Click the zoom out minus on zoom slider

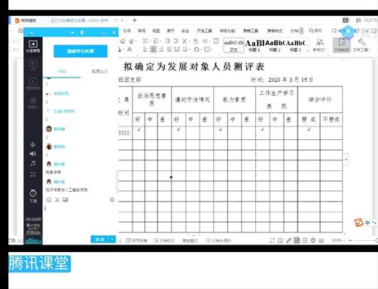[x=350, y=240]
